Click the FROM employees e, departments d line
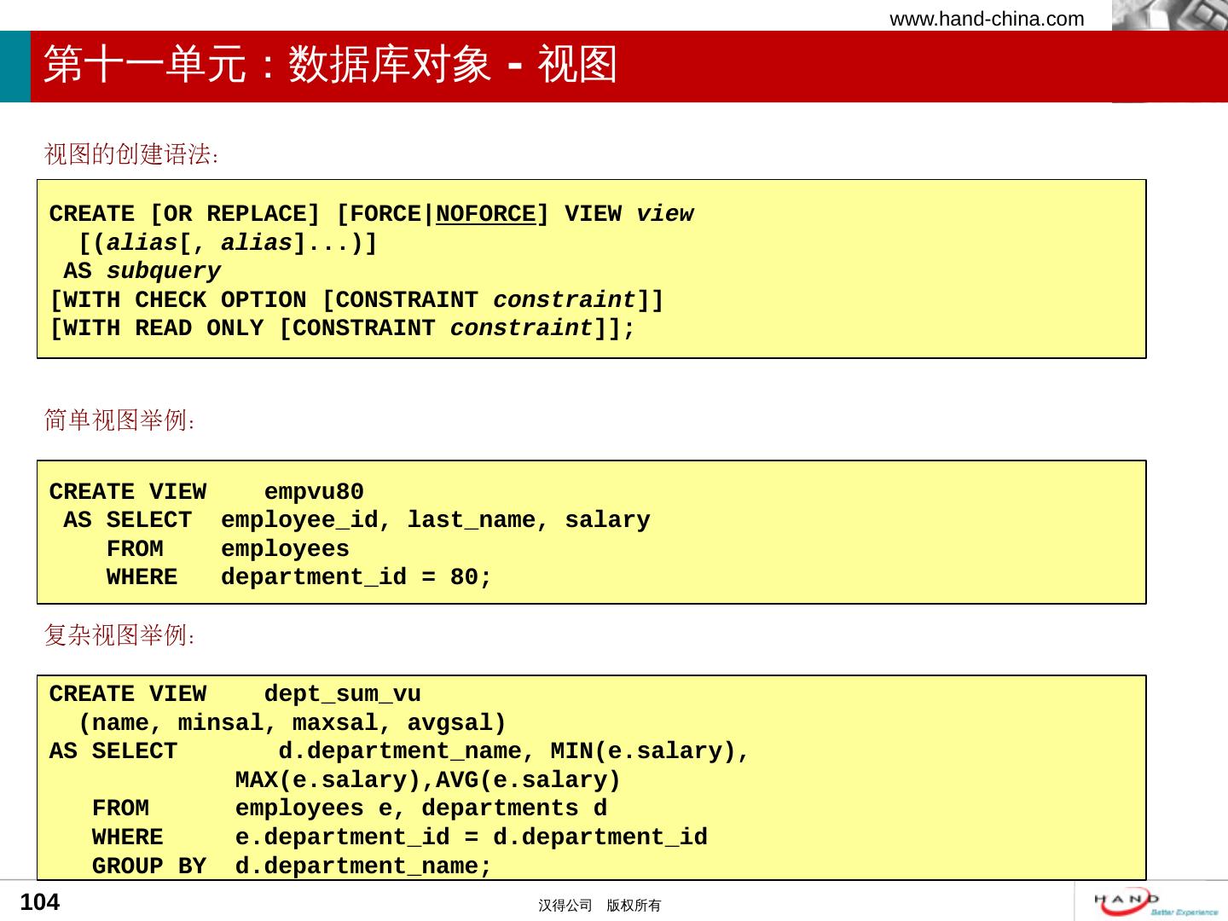 (x=350, y=808)
